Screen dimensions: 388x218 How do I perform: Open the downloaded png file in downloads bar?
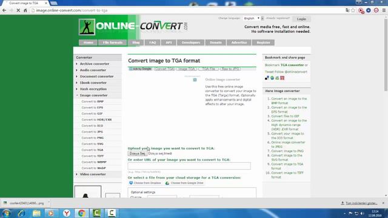click(24, 203)
